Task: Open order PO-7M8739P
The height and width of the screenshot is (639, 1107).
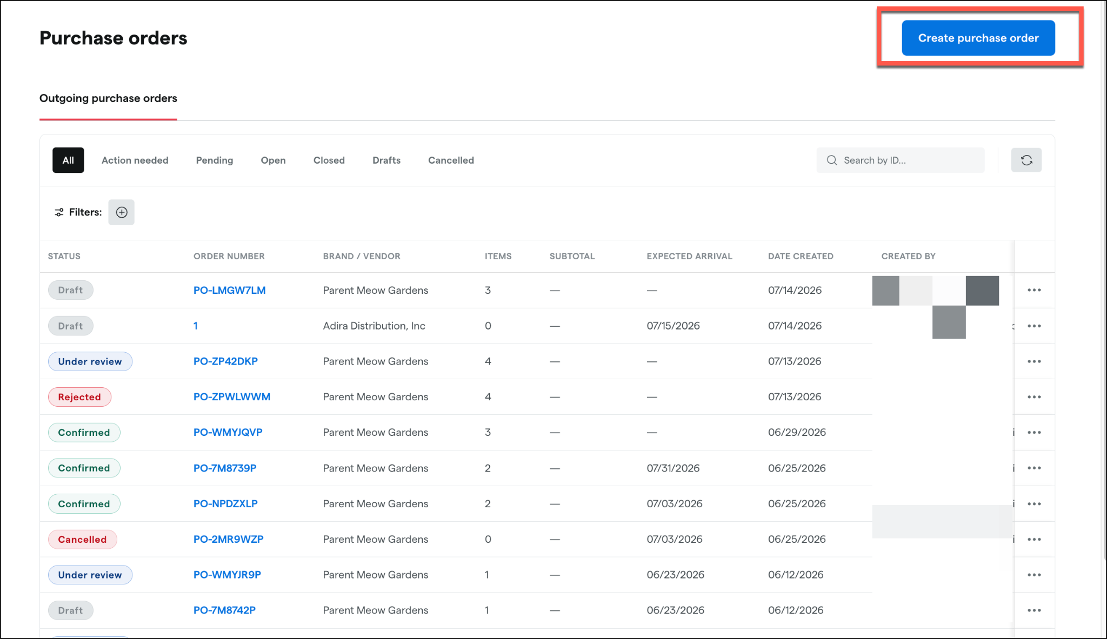Action: [x=225, y=468]
